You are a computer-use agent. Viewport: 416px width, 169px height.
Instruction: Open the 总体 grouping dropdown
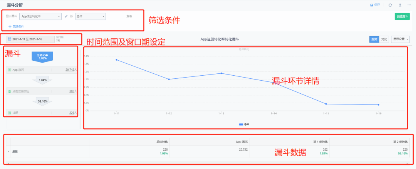90,16
